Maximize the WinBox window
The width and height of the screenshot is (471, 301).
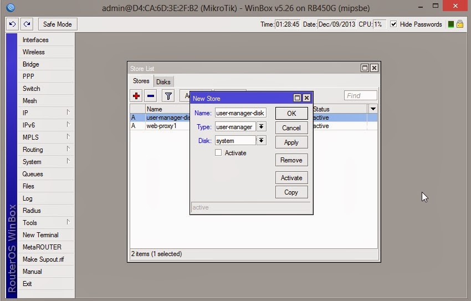tap(435, 6)
